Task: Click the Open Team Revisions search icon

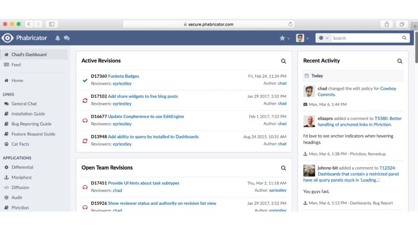Action: click(x=283, y=168)
